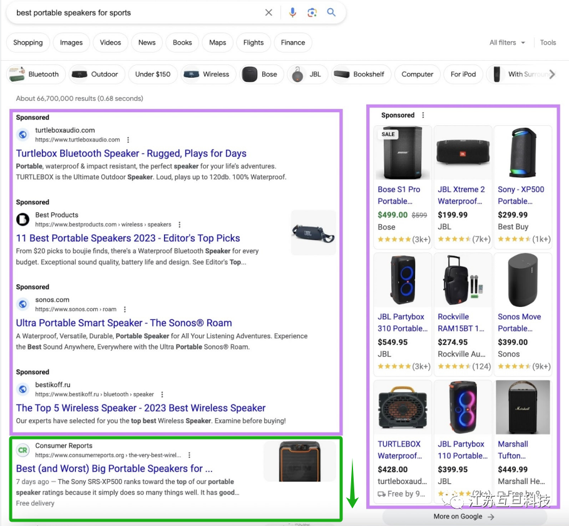Screen dimensions: 569x526
Task: Clear the search box with the X icon
Action: 269,13
